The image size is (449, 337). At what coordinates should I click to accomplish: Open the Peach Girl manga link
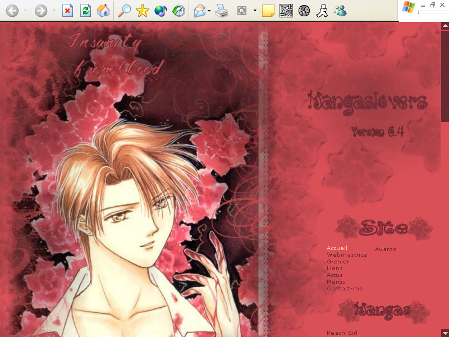pyautogui.click(x=342, y=333)
